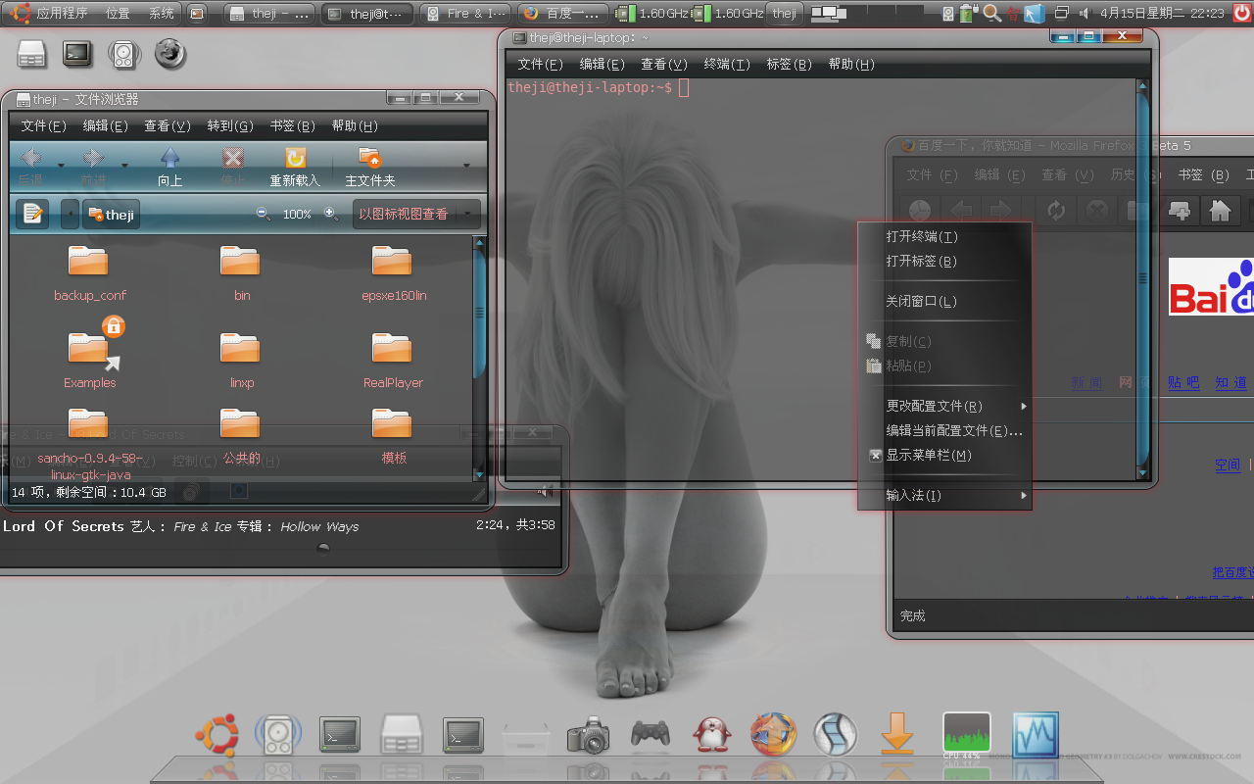Click the Ubuntu logo in the dock
Screen dimensions: 1254x784
point(217,735)
